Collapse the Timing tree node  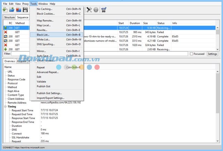click(5, 107)
